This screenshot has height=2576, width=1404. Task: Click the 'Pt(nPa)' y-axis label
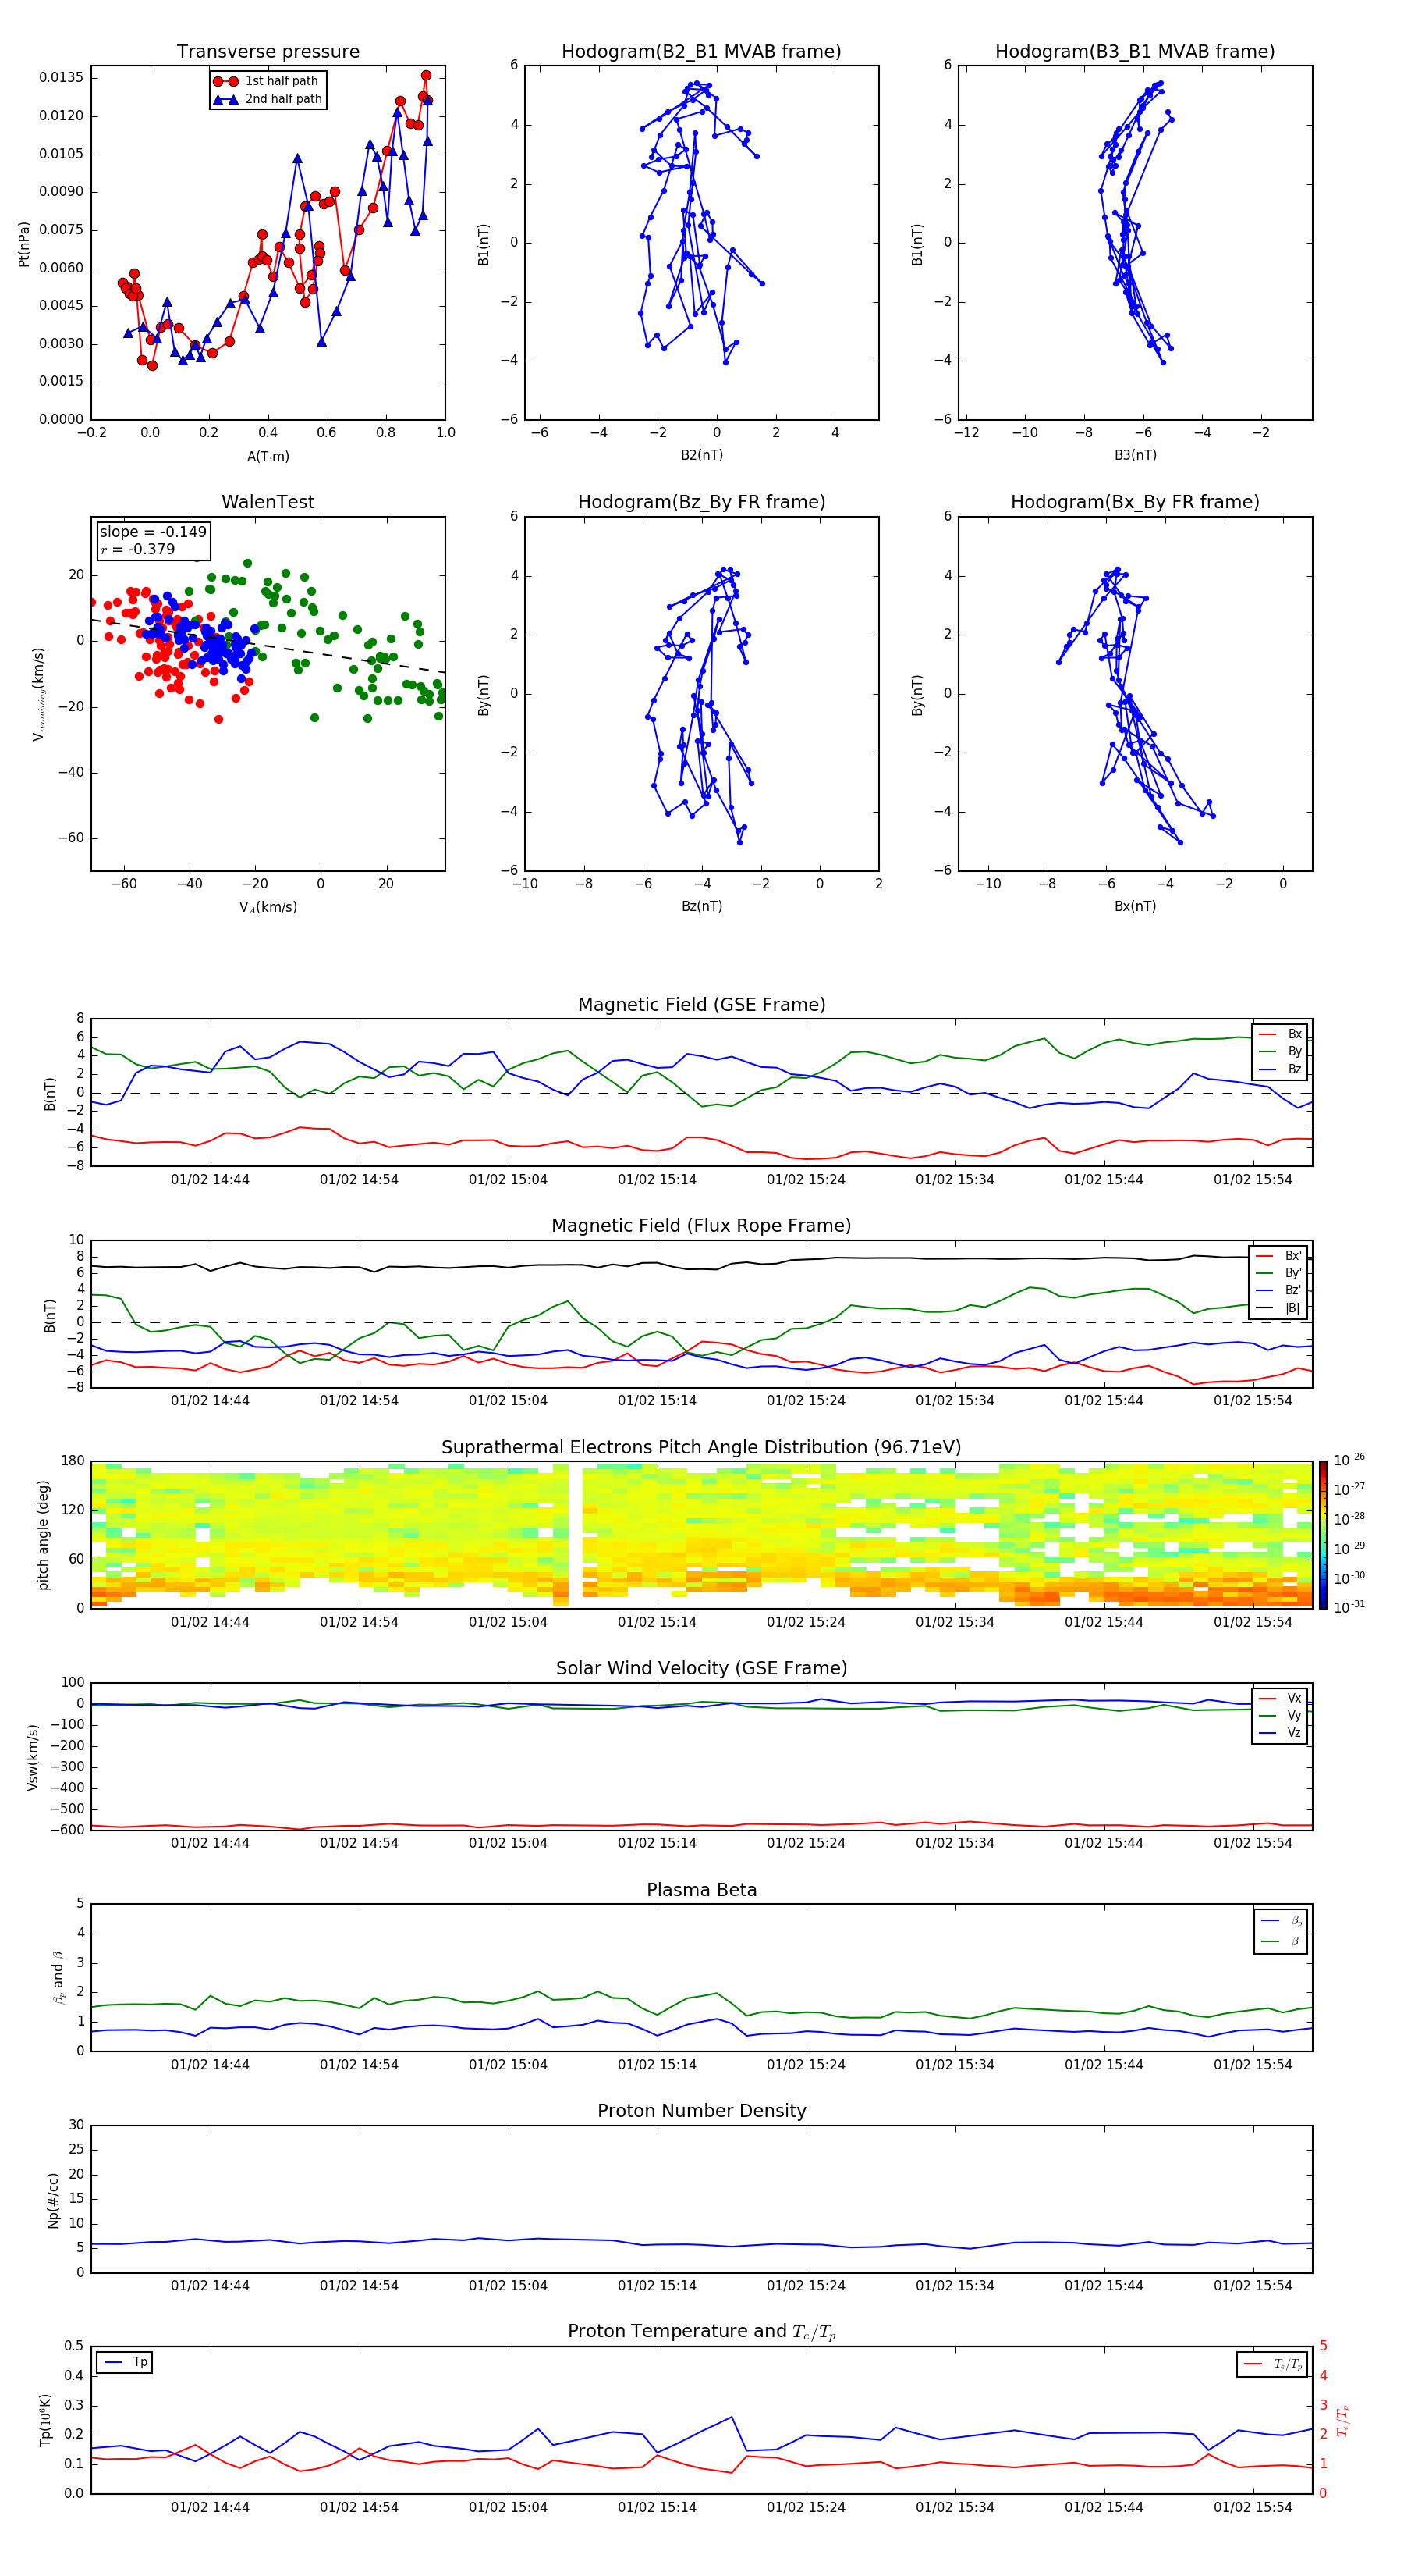[24, 244]
